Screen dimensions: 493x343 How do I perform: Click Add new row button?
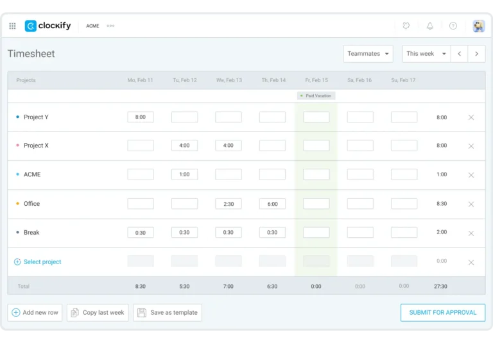click(35, 312)
